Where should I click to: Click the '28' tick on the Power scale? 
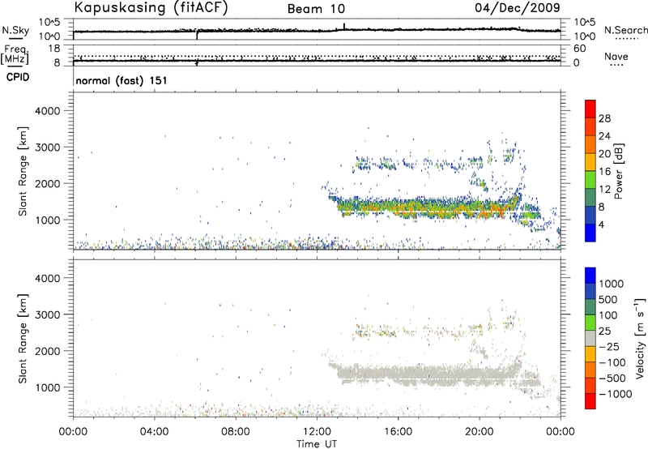(x=604, y=118)
